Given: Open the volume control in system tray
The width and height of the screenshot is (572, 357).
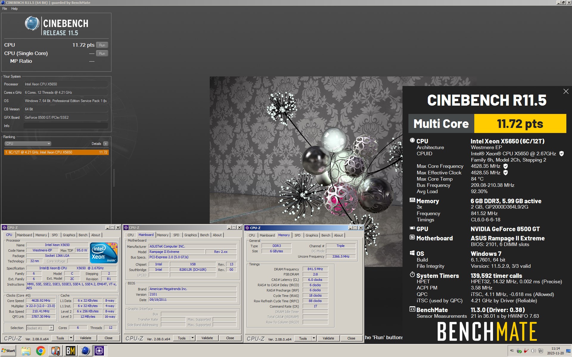Looking at the screenshot, I should coord(533,351).
